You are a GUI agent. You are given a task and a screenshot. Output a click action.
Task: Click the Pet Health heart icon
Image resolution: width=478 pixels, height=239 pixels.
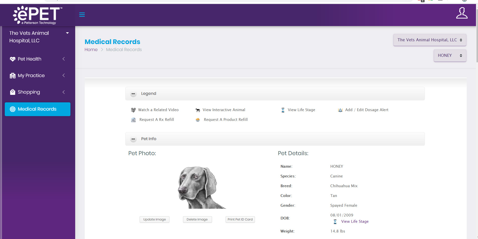[x=12, y=59]
